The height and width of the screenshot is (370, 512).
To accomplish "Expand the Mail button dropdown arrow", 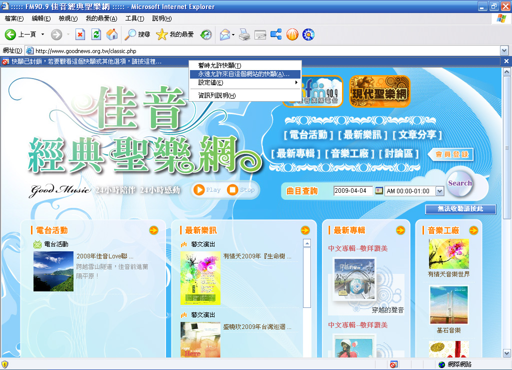I will pyautogui.click(x=233, y=35).
